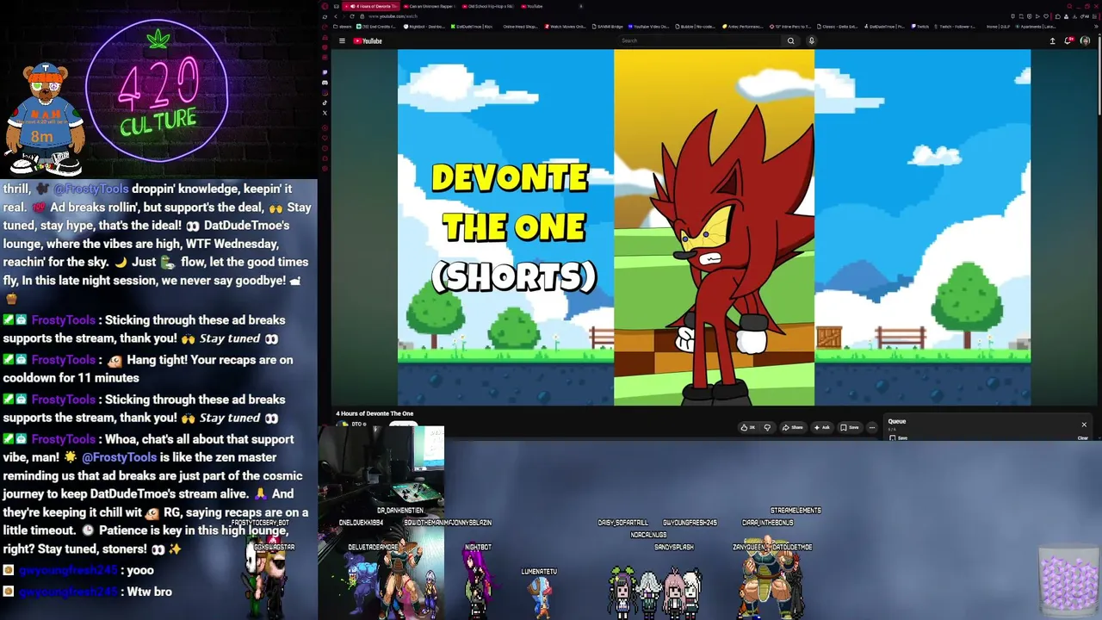
Task: Save the video using Save button
Action: (851, 427)
